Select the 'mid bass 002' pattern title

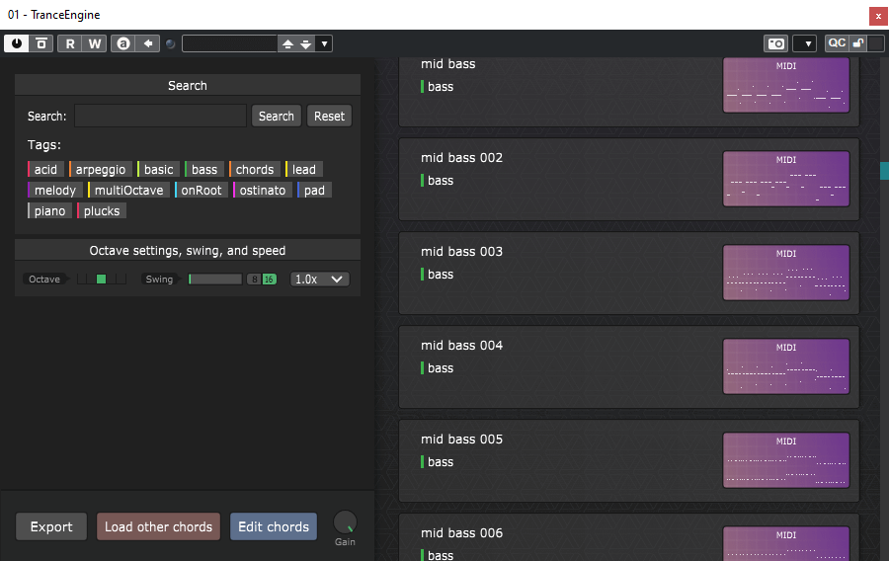[x=461, y=157]
